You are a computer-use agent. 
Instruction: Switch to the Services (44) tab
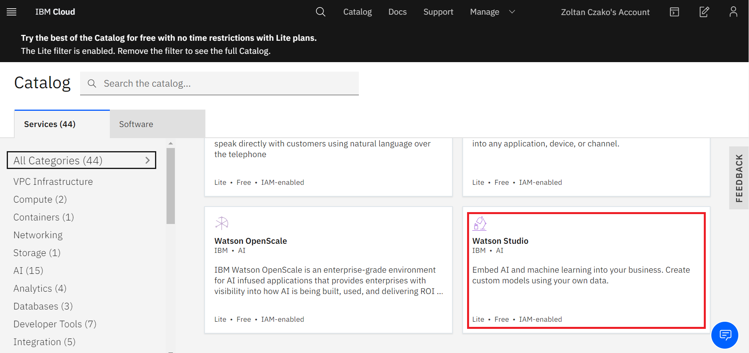(62, 124)
